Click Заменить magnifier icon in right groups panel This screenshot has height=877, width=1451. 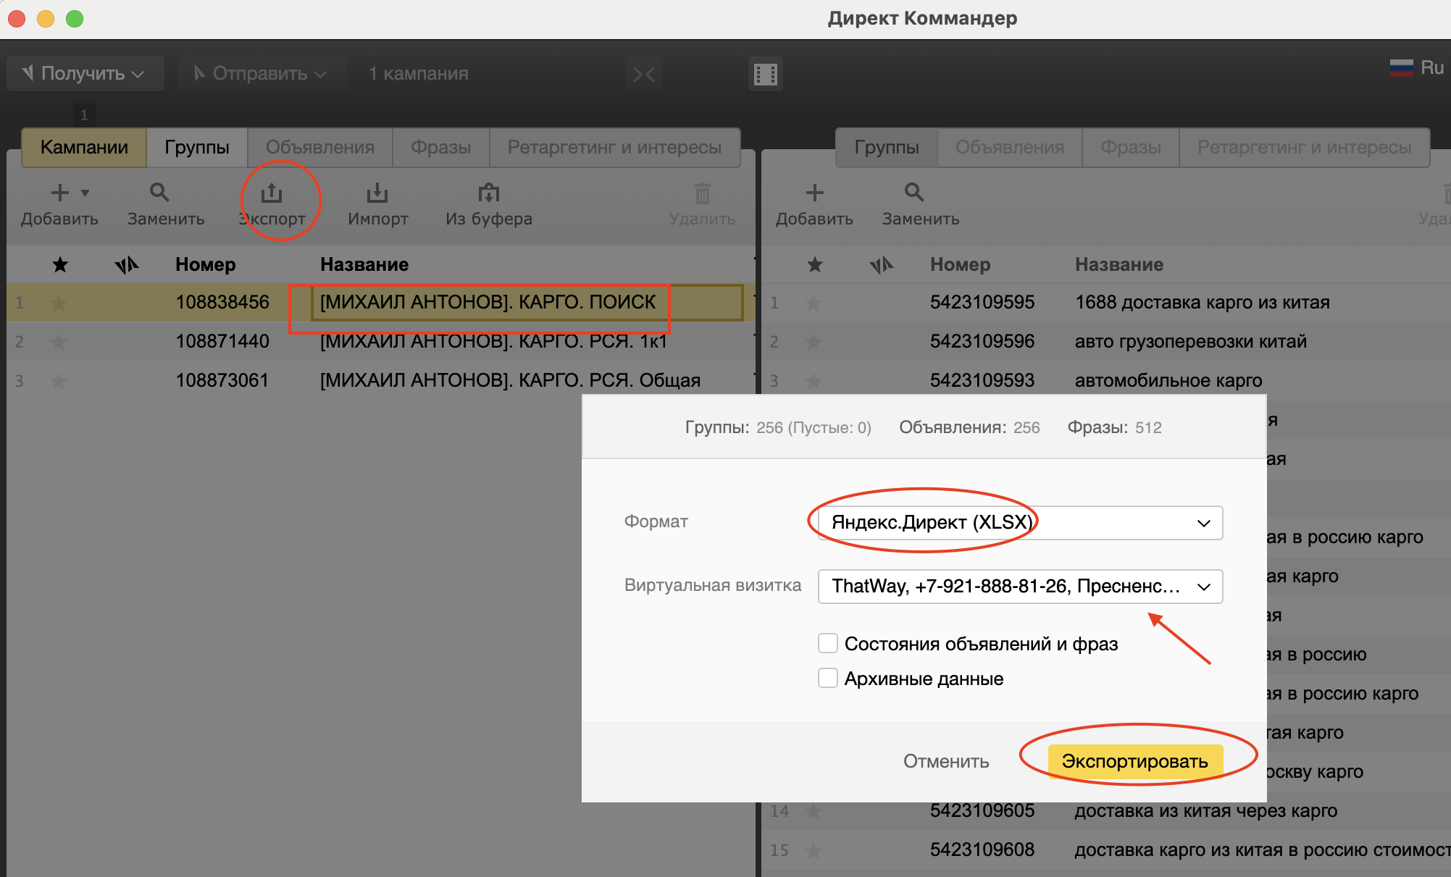pos(914,192)
